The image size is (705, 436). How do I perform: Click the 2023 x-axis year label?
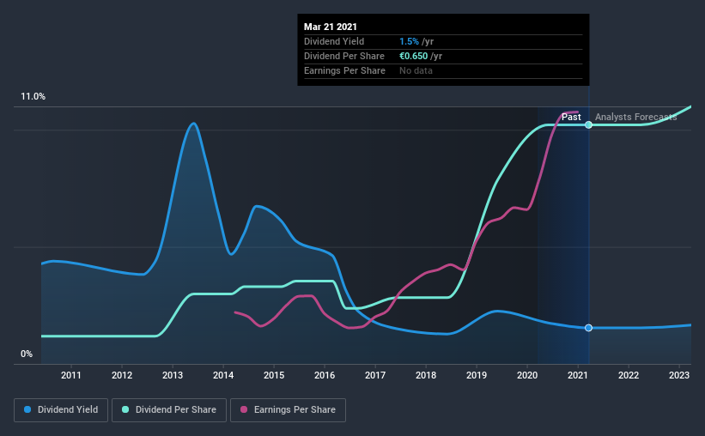coord(679,375)
